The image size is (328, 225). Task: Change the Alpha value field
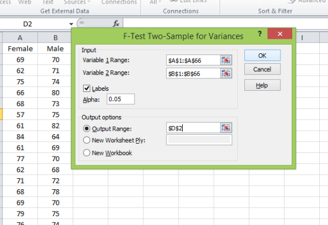(x=121, y=99)
